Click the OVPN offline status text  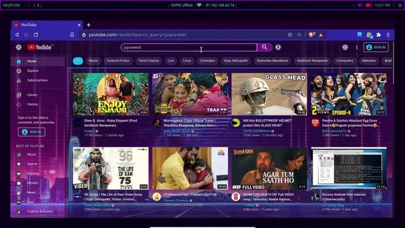[182, 5]
